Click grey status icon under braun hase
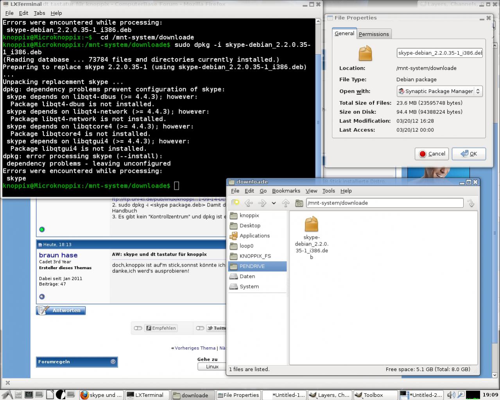The image size is (500, 400). [42, 297]
